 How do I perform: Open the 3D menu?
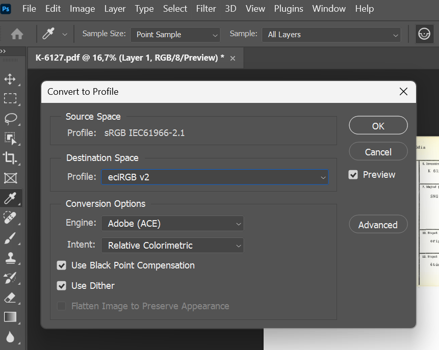pos(230,9)
